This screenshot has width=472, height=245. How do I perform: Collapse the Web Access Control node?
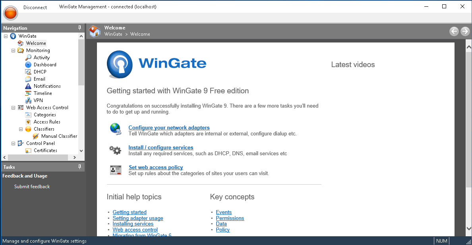pos(13,108)
